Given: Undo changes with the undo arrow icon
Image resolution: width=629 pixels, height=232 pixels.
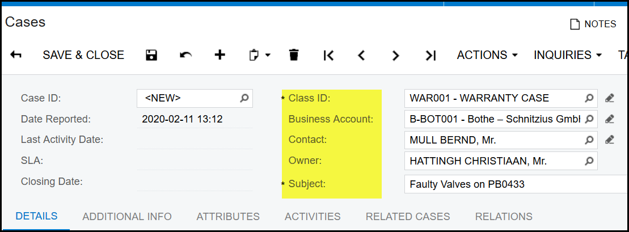Looking at the screenshot, I should (x=185, y=55).
